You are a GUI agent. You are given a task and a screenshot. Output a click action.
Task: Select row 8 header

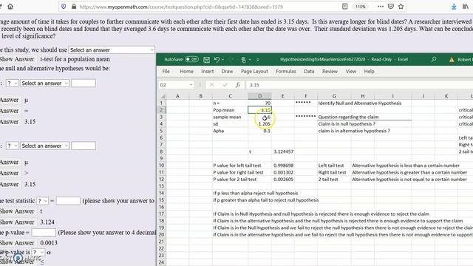[161, 151]
